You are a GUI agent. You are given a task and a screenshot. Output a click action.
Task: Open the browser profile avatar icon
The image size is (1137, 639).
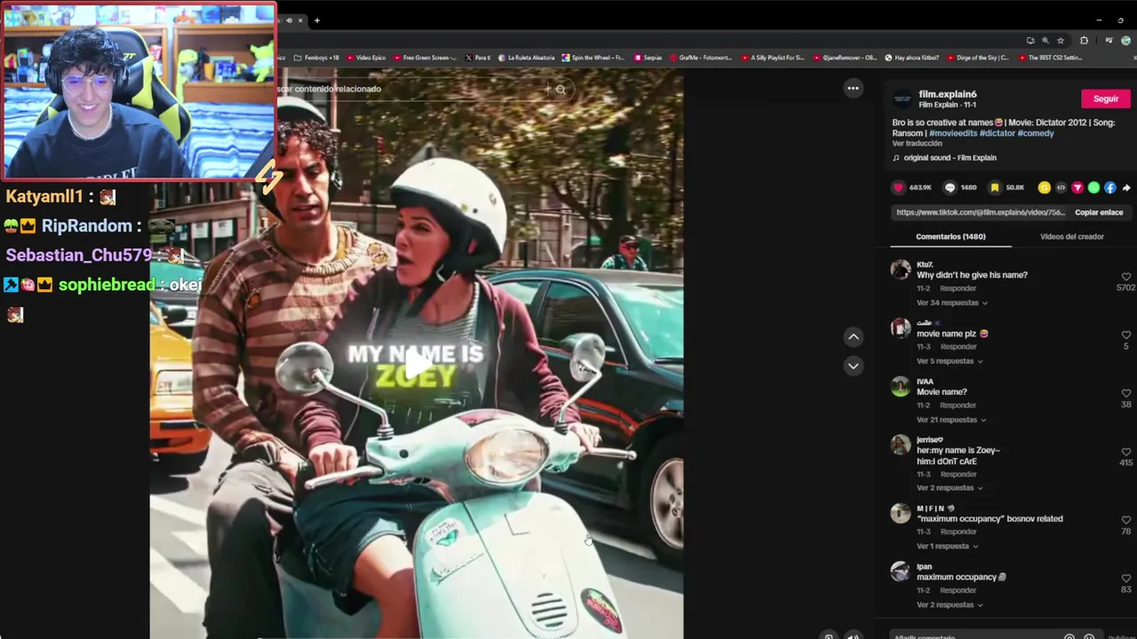(x=1125, y=40)
